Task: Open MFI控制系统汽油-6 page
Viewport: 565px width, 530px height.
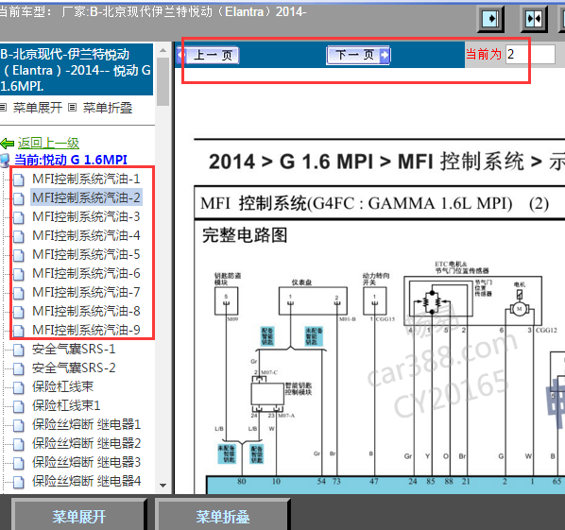Action: 86,273
